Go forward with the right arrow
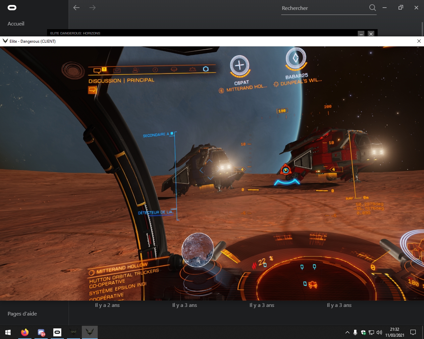Image resolution: width=424 pixels, height=339 pixels. (x=92, y=8)
